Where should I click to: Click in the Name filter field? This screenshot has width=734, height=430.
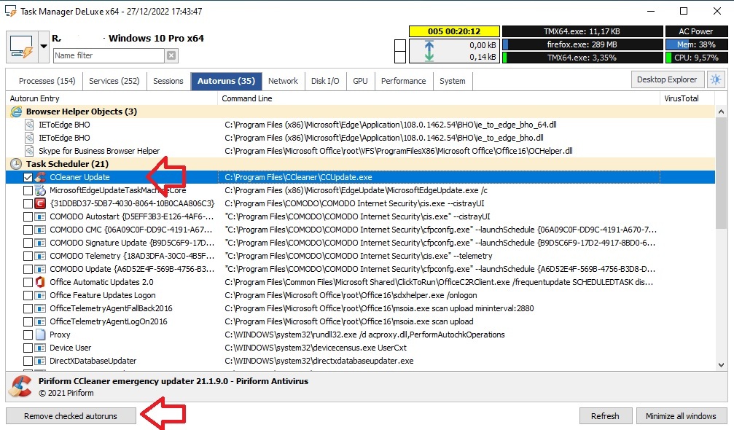(109, 55)
